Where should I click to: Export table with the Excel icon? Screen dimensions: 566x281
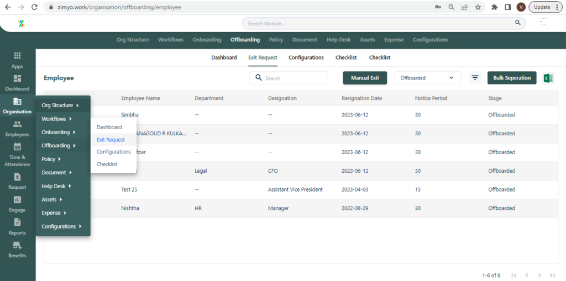(x=548, y=78)
